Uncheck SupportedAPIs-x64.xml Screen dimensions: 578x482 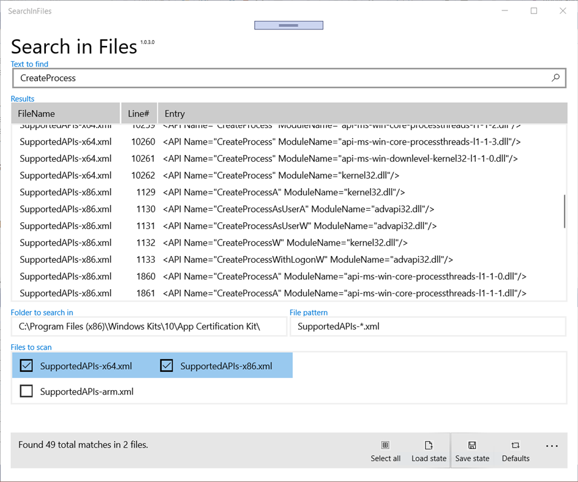click(x=26, y=365)
